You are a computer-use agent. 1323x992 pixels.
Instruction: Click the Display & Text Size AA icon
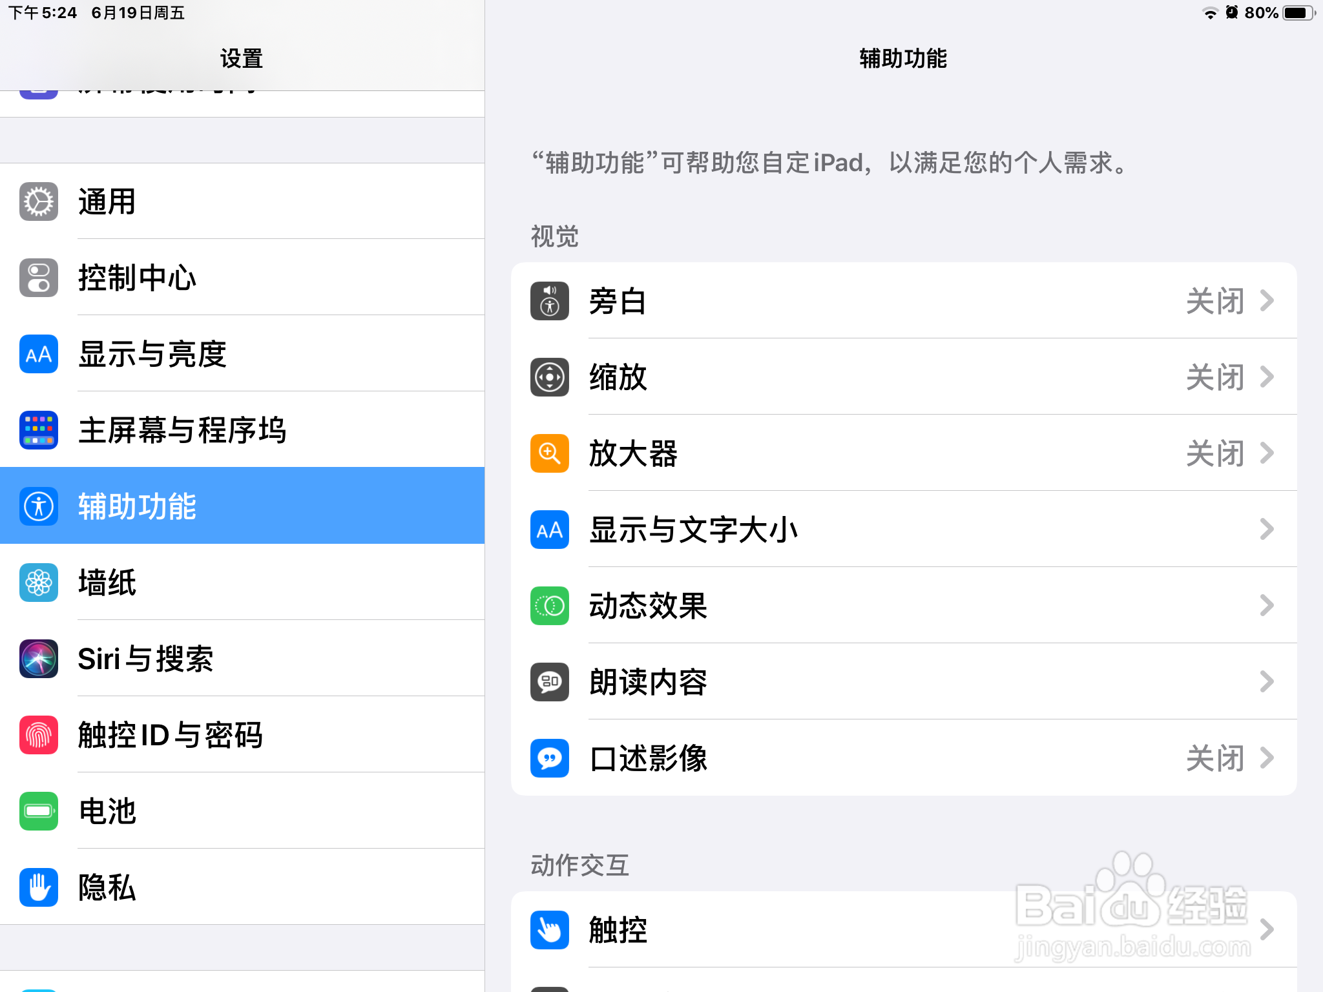point(548,530)
